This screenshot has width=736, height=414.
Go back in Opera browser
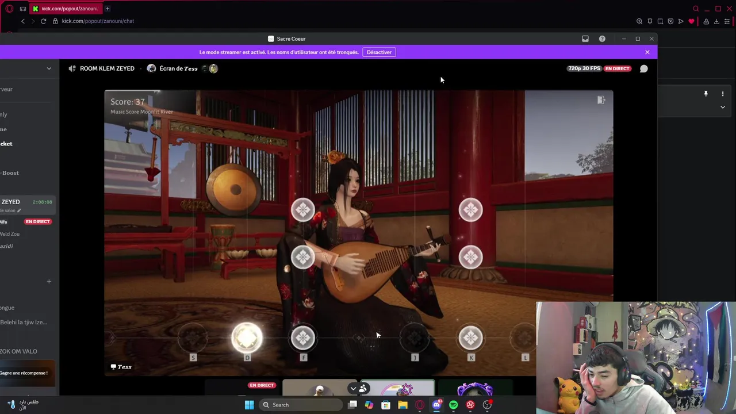coord(23,21)
